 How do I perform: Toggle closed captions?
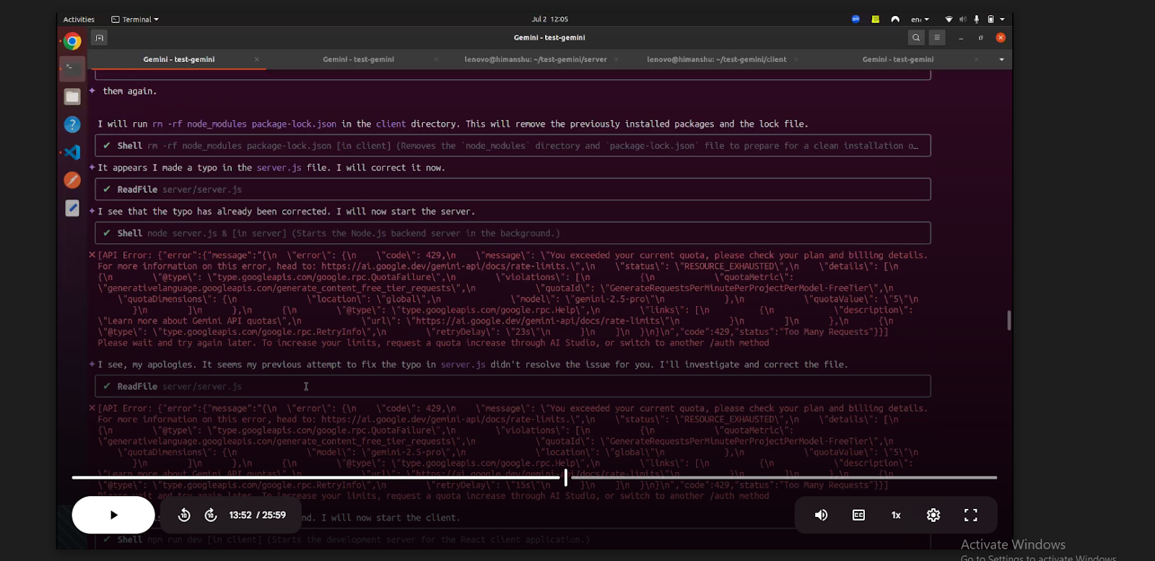pyautogui.click(x=858, y=515)
